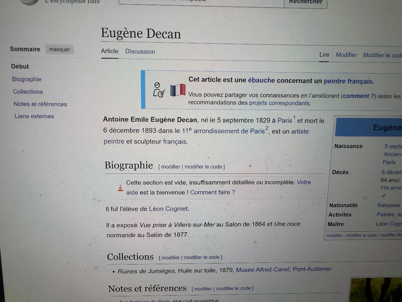The image size is (402, 302).
Task: Open the française nationality link in the infobox
Action: point(389,205)
